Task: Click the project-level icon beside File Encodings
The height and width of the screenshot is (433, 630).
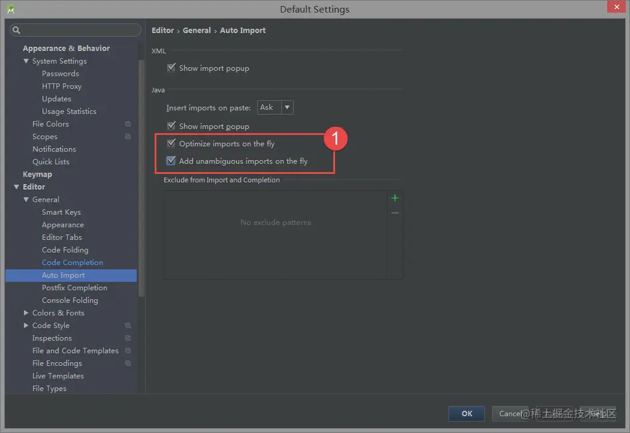Action: click(x=128, y=363)
